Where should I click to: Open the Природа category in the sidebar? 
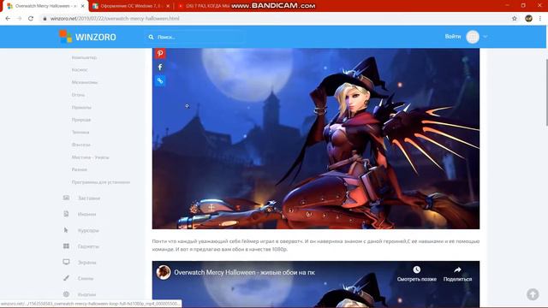coord(81,120)
